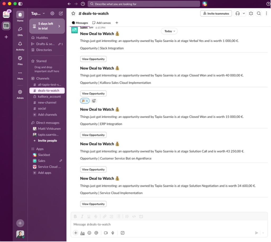
Task: Add reaction with smiley-plus icon
Action: 94,101
